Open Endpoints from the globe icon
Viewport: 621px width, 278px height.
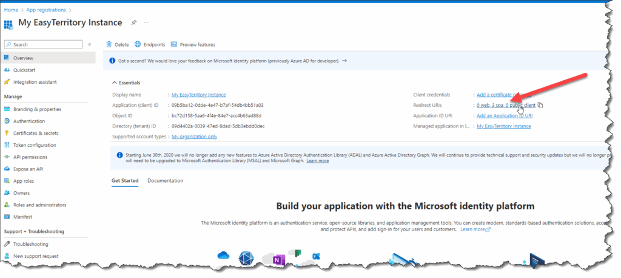coord(138,44)
